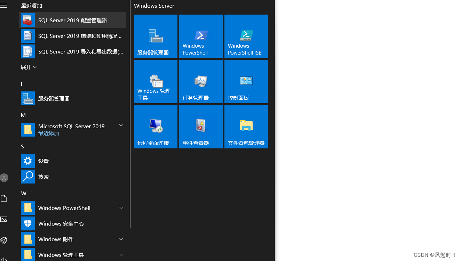Screen dimensions: 460x261
Task: Expand the Microsoft SQL Server 2019 group
Action: (x=121, y=126)
